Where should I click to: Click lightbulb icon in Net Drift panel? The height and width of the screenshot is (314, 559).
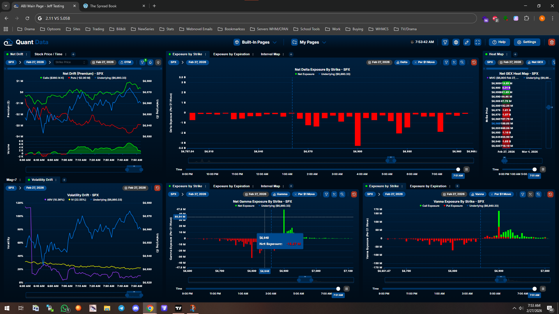tap(158, 62)
